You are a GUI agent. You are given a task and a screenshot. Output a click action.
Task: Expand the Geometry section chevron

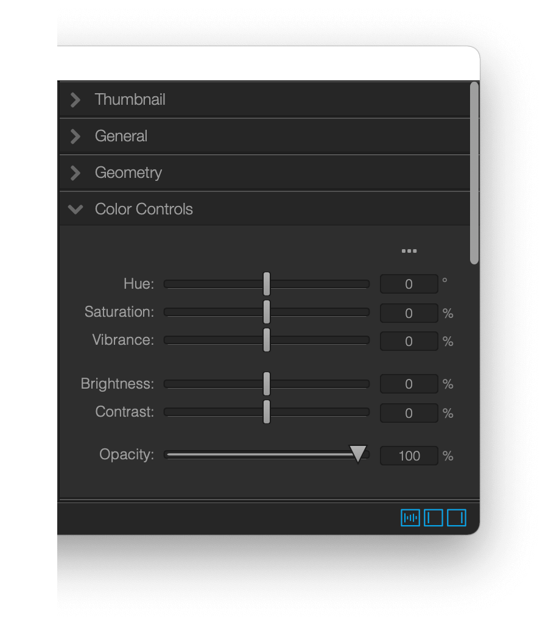pos(75,173)
